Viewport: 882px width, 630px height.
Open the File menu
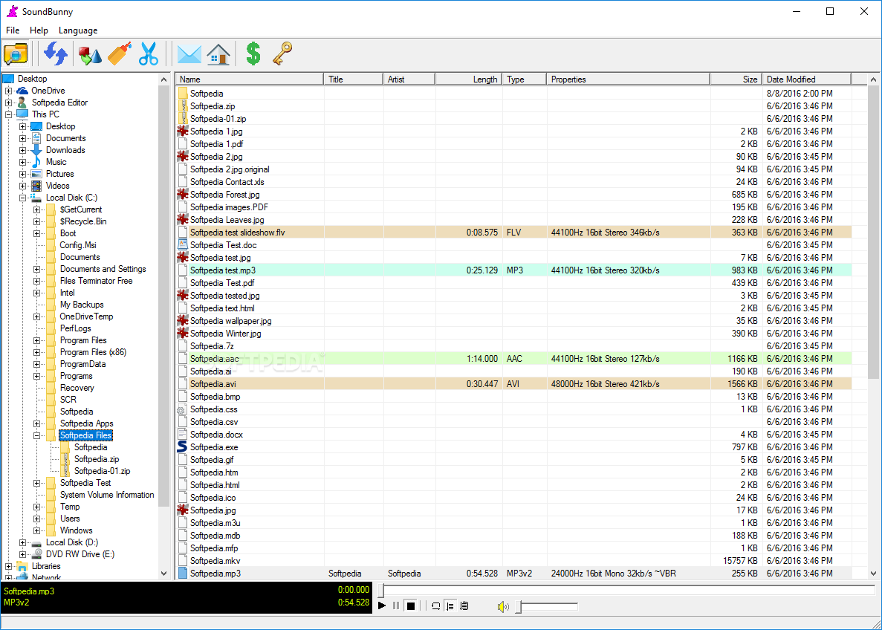pos(13,30)
